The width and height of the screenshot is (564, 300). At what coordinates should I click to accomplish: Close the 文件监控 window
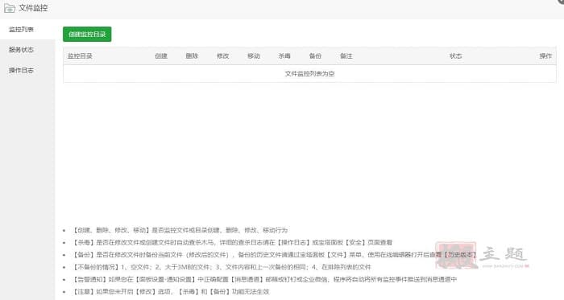pos(561,2)
